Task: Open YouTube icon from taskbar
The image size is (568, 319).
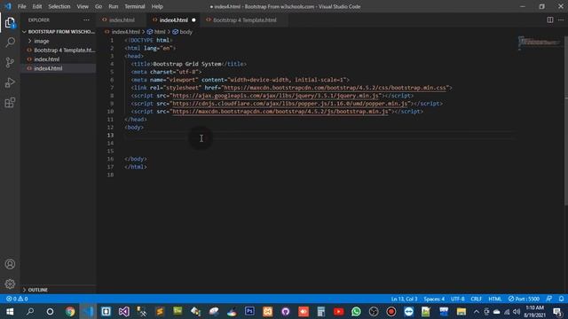Action: pyautogui.click(x=339, y=311)
